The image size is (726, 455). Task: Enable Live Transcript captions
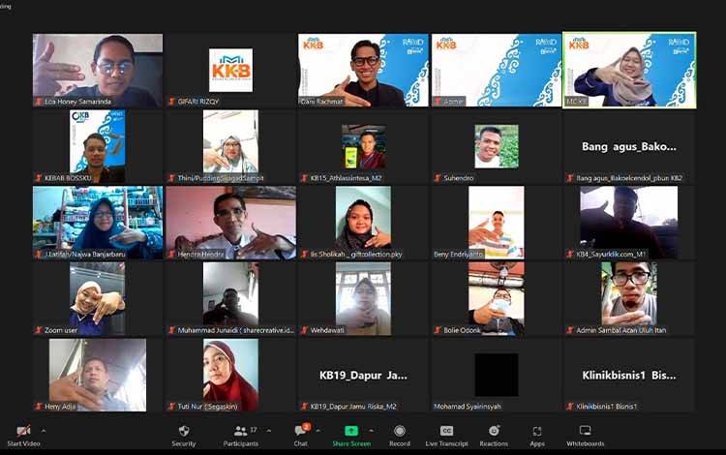pyautogui.click(x=446, y=436)
